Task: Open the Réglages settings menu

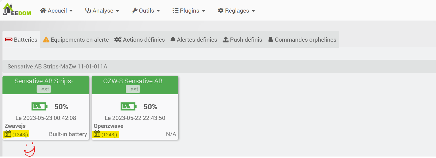Action: click(x=237, y=11)
